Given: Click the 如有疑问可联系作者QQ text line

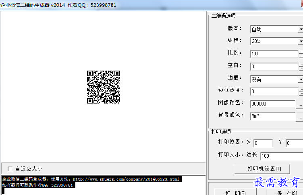Looking at the screenshot, I should pyautogui.click(x=37, y=185).
